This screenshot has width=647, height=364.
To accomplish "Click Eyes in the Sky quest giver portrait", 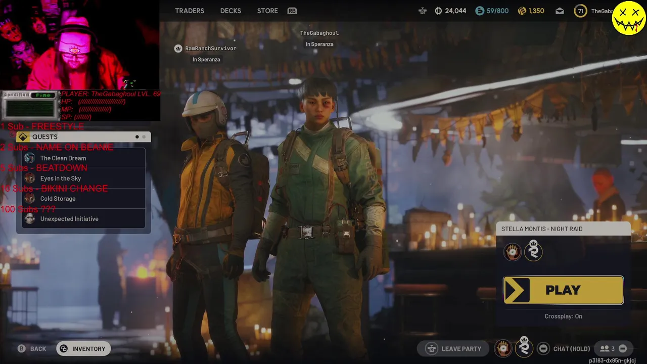I will (30, 178).
